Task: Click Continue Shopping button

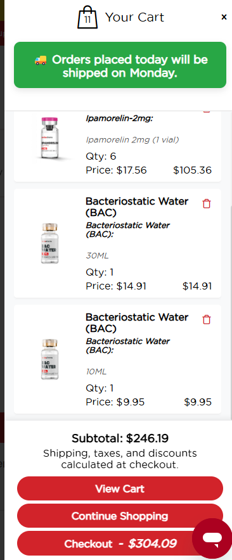Action: coord(120,516)
